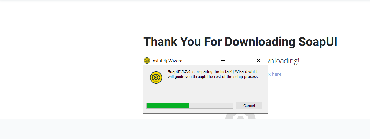Close the install4j Wizard dialog

point(258,61)
